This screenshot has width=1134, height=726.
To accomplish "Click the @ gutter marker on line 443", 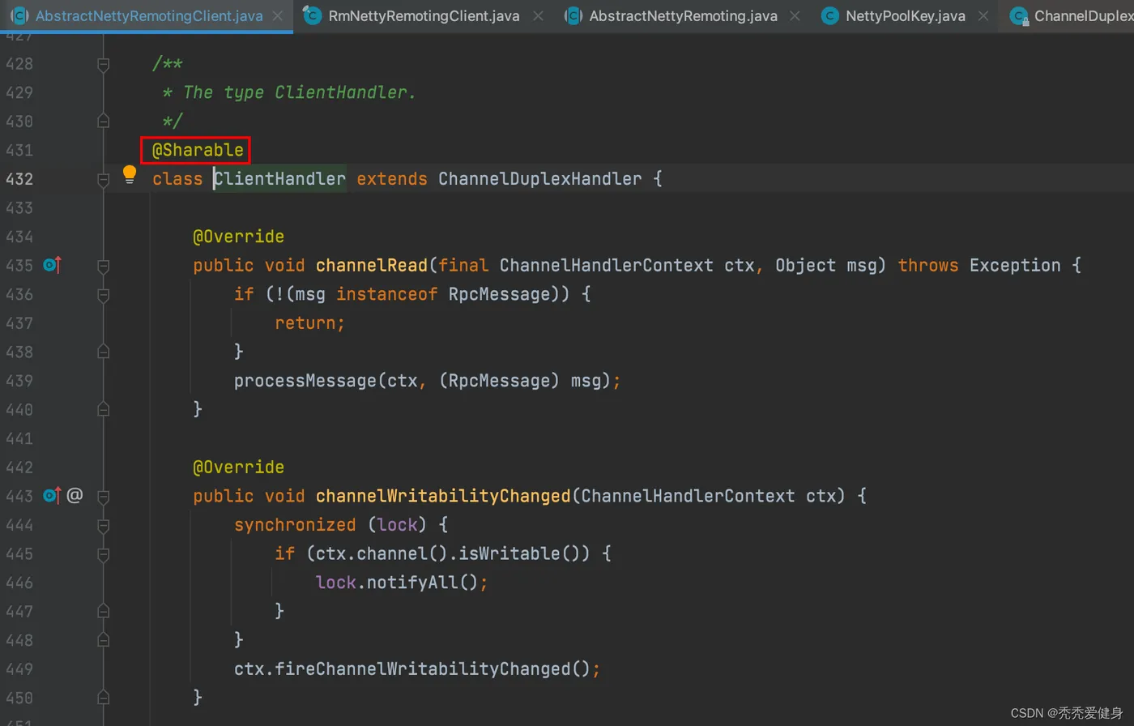I will (75, 495).
